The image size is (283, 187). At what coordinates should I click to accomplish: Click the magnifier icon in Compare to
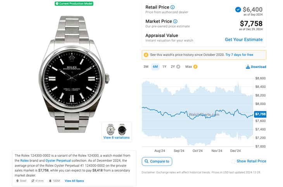pyautogui.click(x=146, y=161)
